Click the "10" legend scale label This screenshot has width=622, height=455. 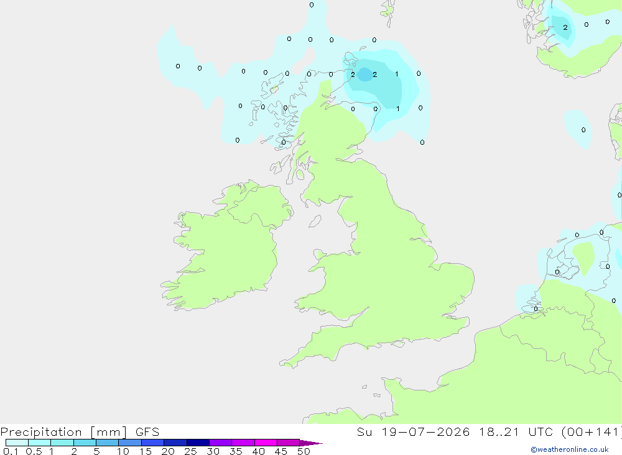coord(123,451)
